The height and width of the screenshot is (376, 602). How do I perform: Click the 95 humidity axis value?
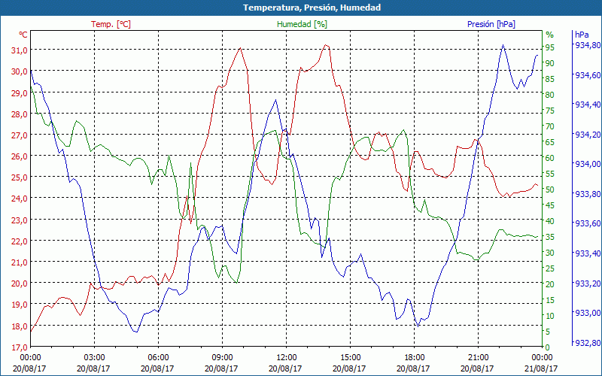pos(550,47)
